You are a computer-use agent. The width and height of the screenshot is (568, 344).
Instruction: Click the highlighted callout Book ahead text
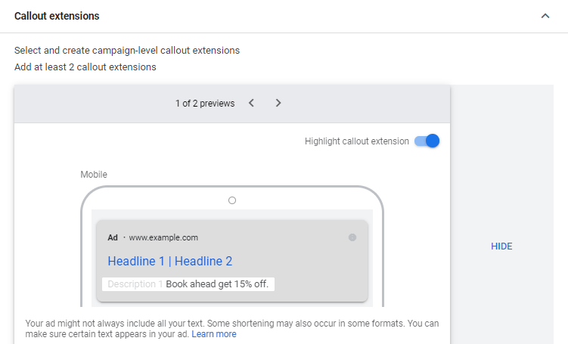217,284
